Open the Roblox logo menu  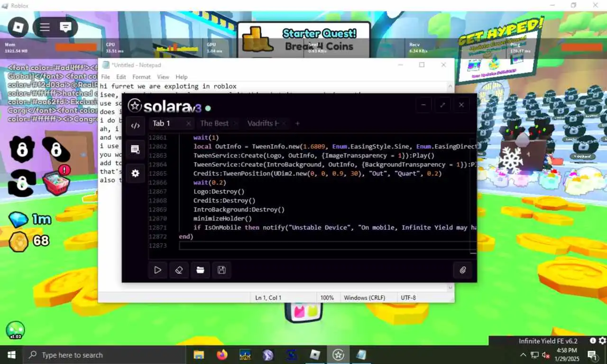coord(18,27)
